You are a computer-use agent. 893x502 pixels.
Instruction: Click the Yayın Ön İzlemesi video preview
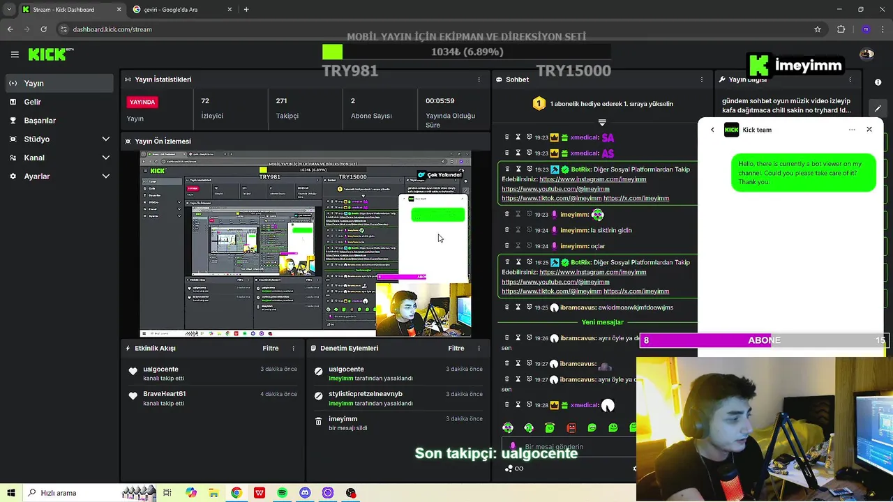(x=306, y=244)
